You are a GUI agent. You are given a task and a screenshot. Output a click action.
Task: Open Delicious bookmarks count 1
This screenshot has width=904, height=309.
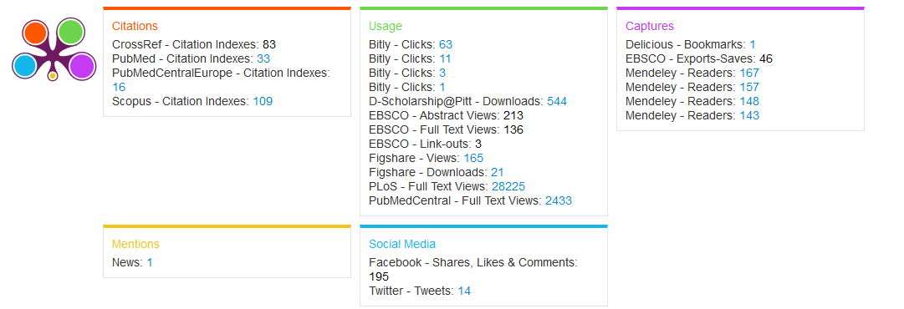tap(753, 44)
